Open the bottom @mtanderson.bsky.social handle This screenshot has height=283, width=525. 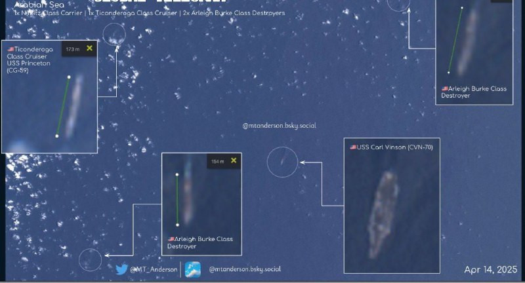(245, 269)
